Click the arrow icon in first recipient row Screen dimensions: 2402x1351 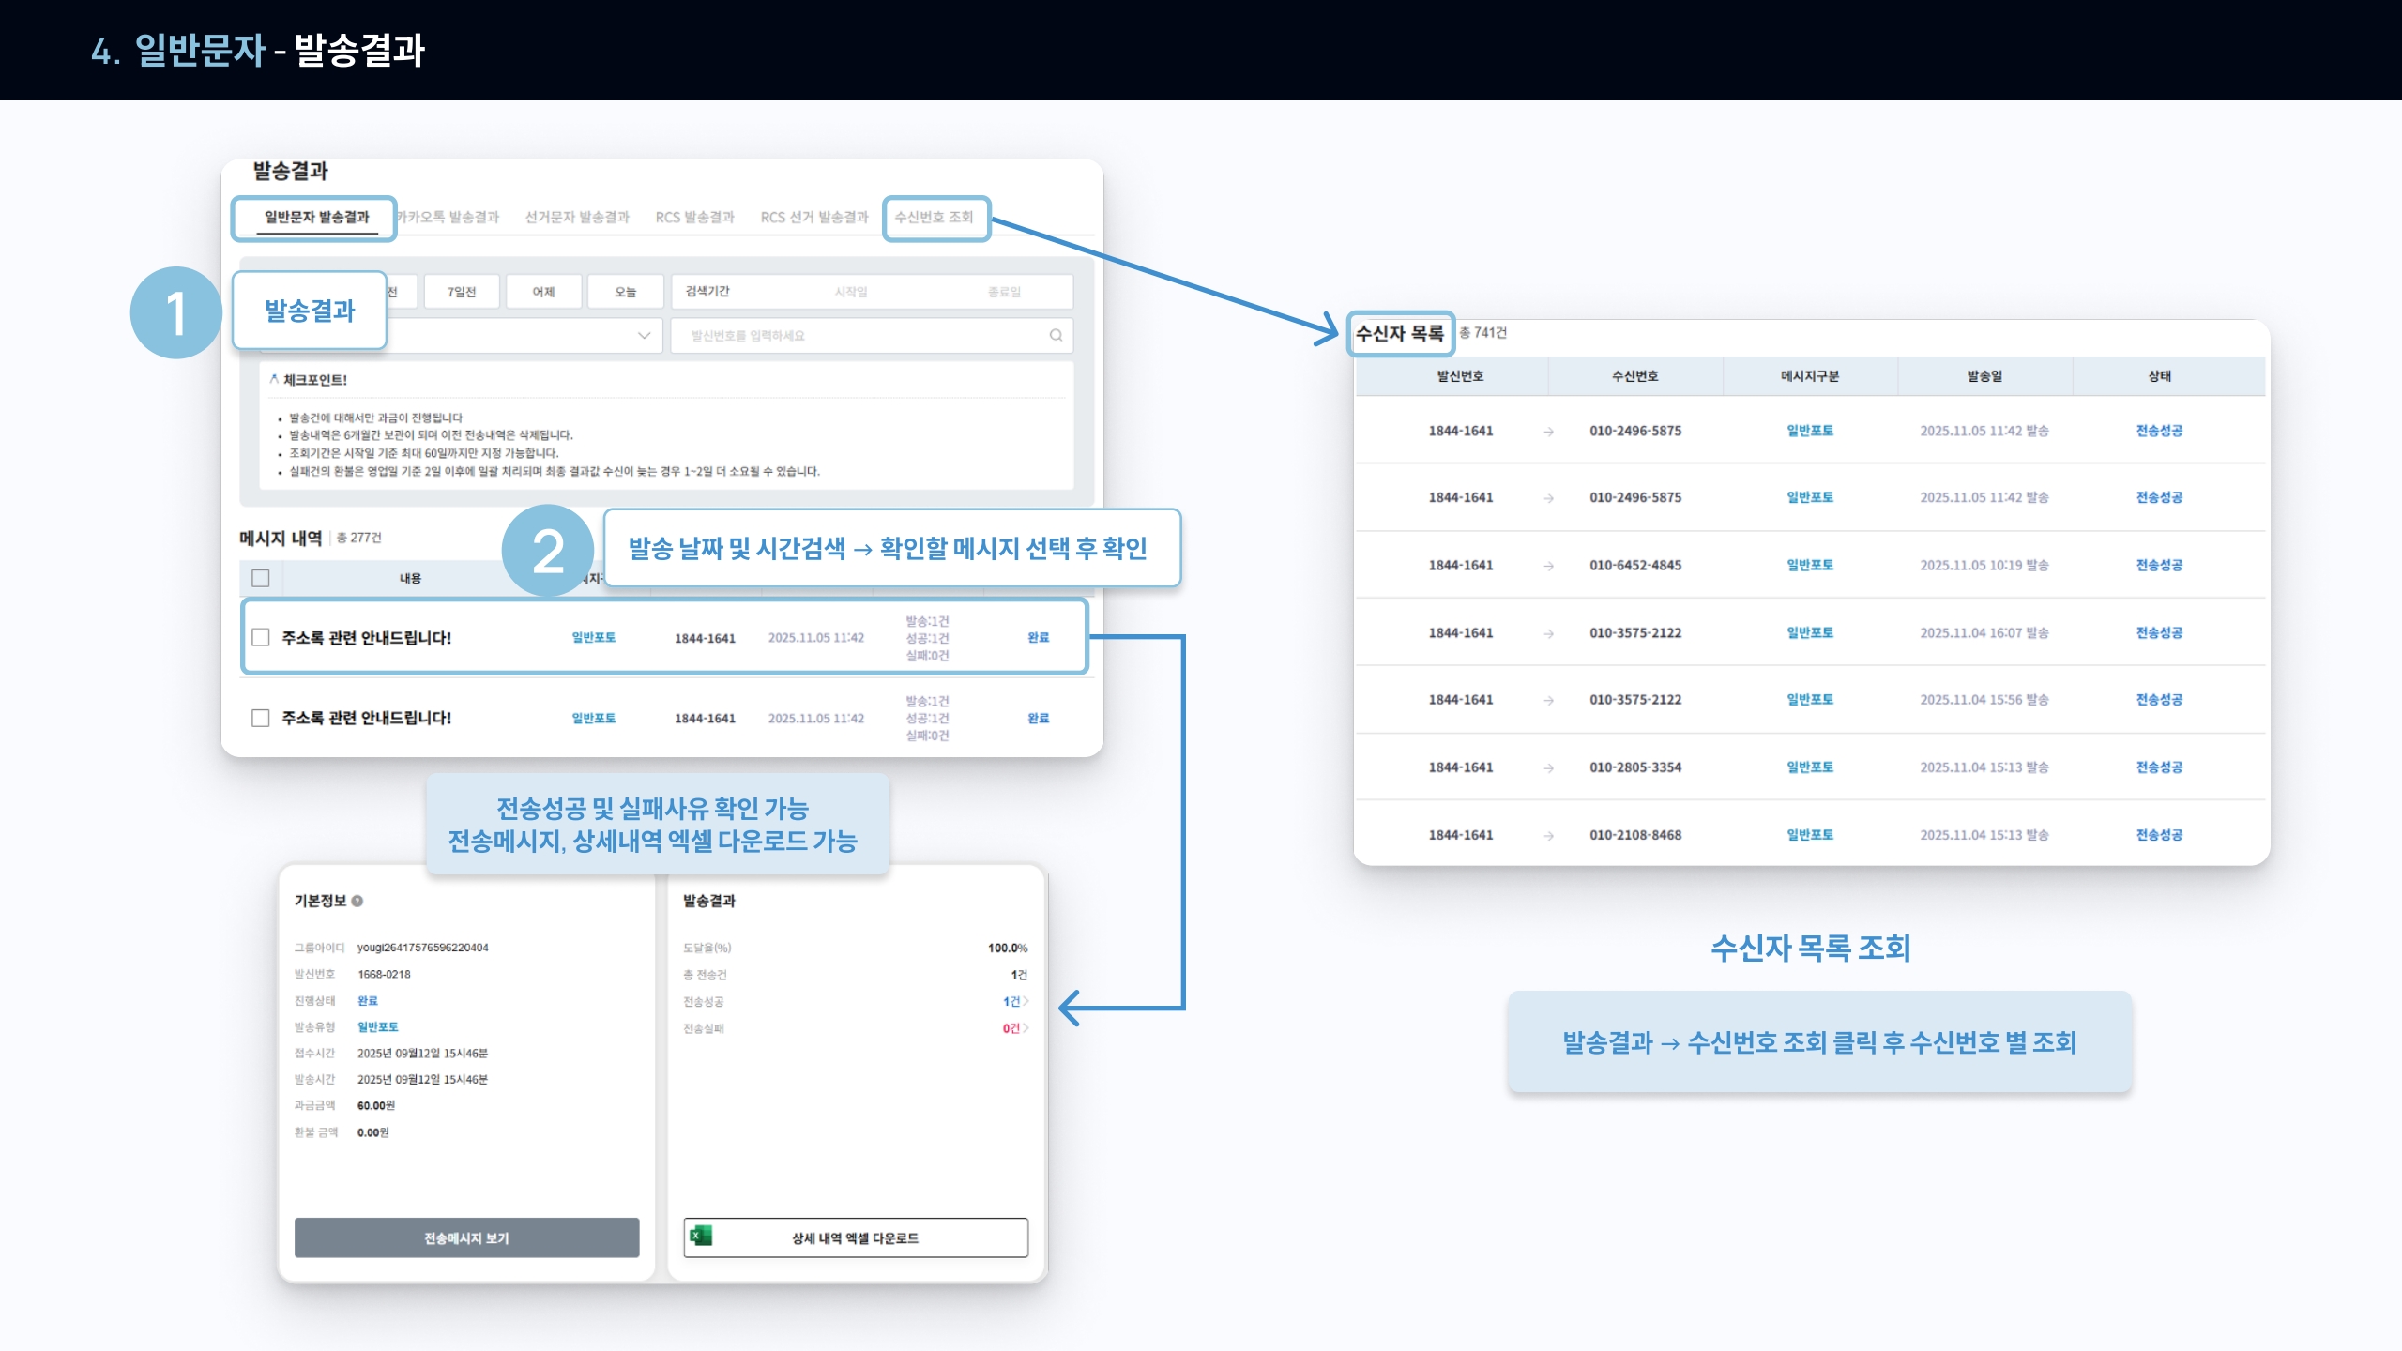(1548, 432)
